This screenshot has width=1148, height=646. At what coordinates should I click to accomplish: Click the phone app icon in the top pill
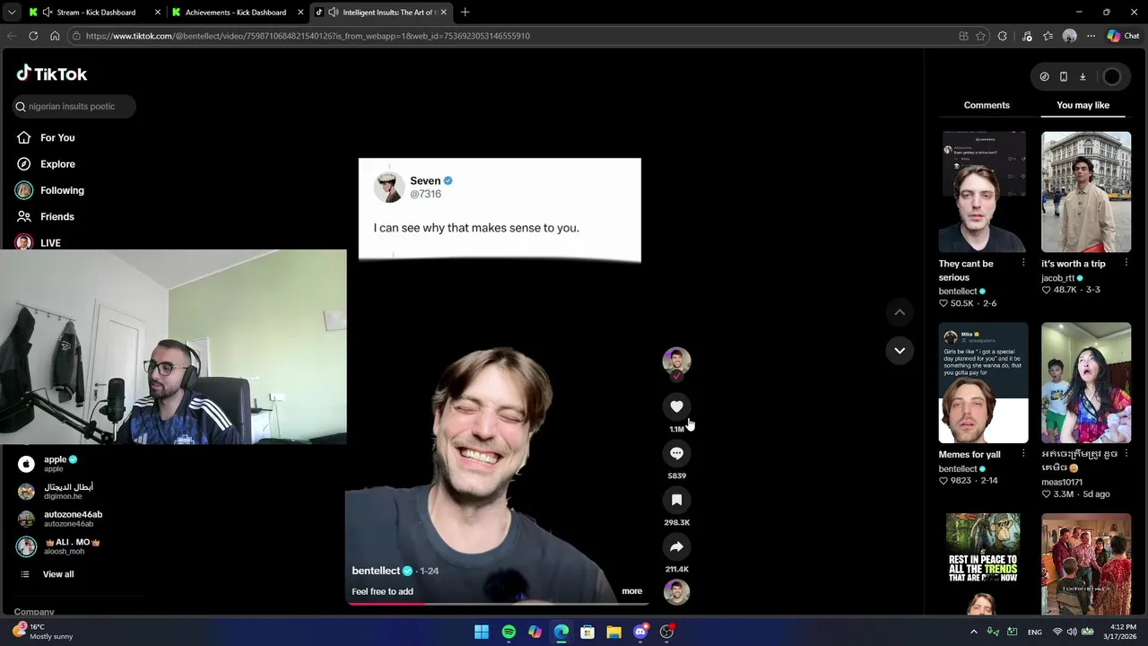tap(1064, 76)
